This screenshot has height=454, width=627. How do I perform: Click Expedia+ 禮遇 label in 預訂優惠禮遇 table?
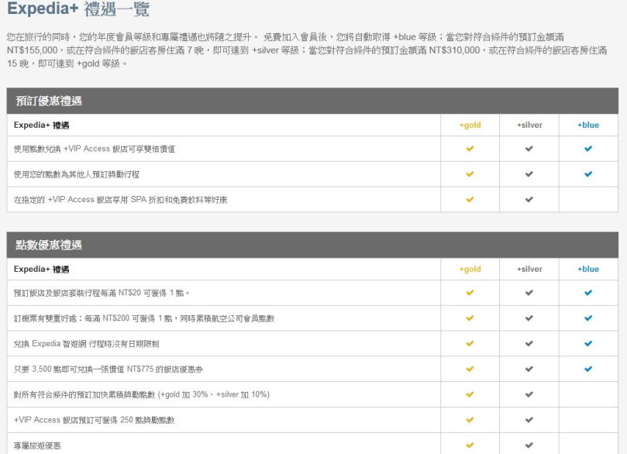tap(41, 125)
